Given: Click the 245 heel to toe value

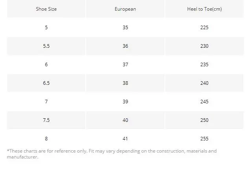Looking at the screenshot, I should [x=204, y=102].
